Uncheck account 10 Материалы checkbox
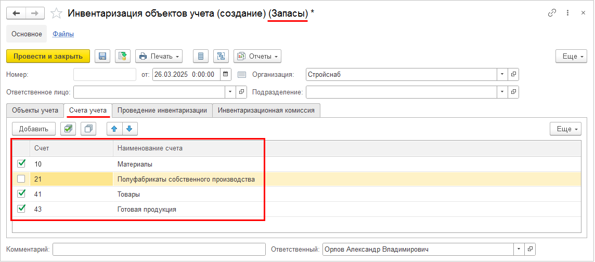This screenshot has width=595, height=262. pyautogui.click(x=21, y=164)
